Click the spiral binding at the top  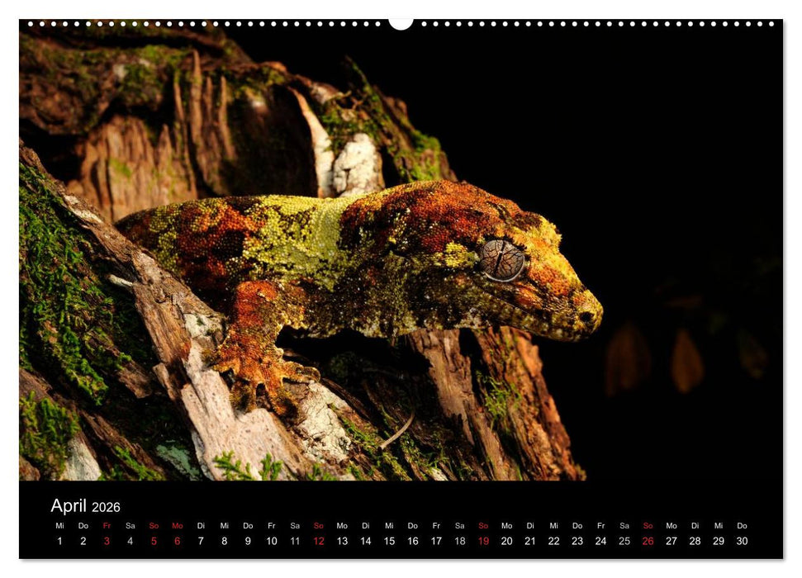tap(401, 27)
